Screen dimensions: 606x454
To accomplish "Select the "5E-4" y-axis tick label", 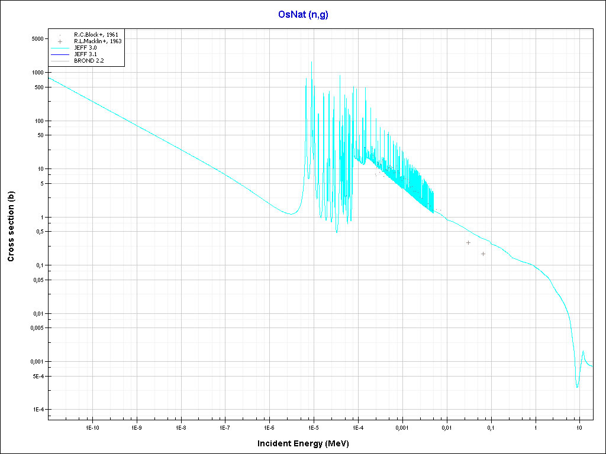I will coord(37,376).
